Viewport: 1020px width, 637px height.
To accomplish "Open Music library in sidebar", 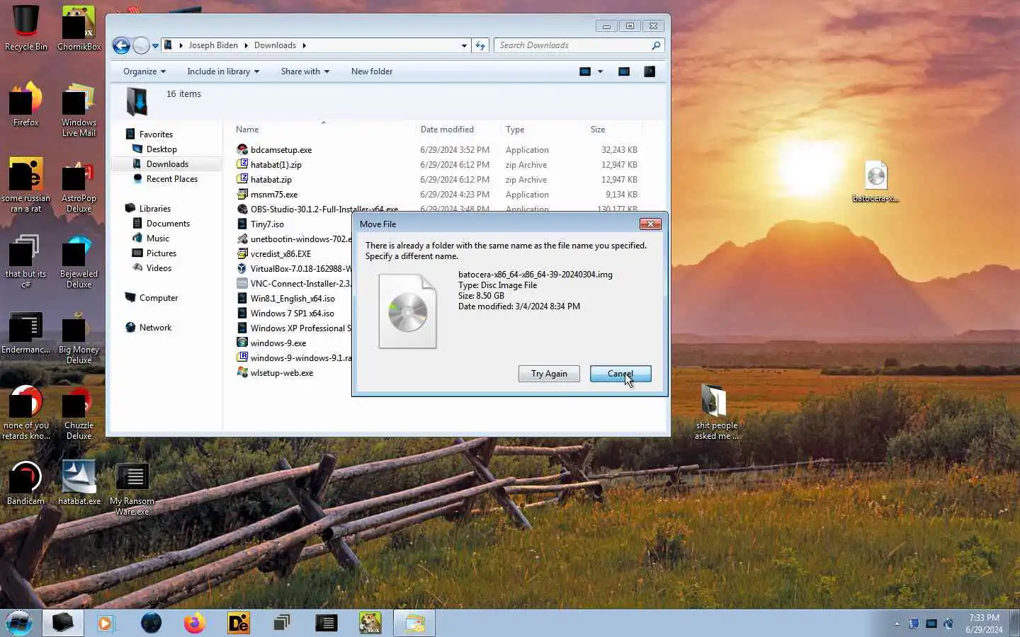I will tap(157, 239).
